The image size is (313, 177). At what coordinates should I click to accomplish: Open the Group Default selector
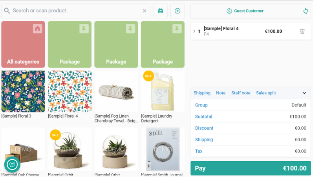point(251,105)
